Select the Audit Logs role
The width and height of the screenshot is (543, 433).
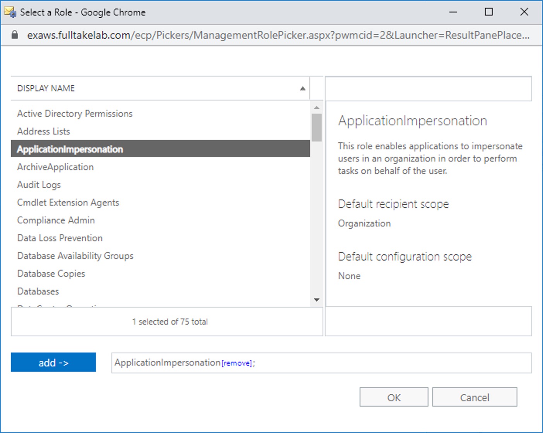39,184
